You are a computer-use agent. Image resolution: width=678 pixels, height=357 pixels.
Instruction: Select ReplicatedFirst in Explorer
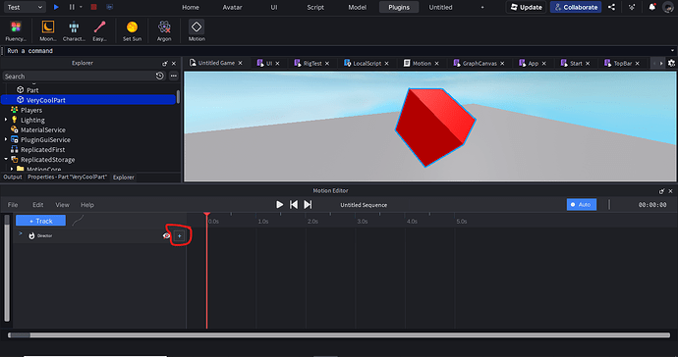(x=42, y=150)
